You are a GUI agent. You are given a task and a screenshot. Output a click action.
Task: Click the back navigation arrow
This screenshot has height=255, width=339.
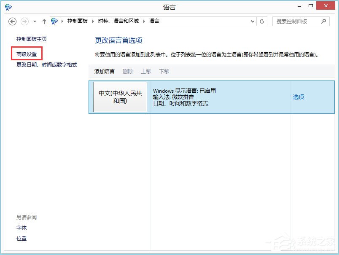click(x=12, y=21)
